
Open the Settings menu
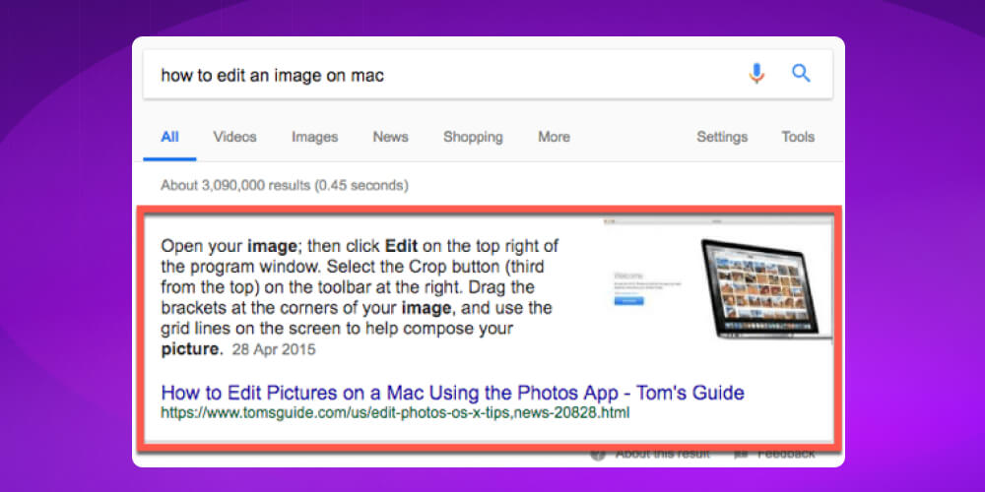(x=722, y=137)
